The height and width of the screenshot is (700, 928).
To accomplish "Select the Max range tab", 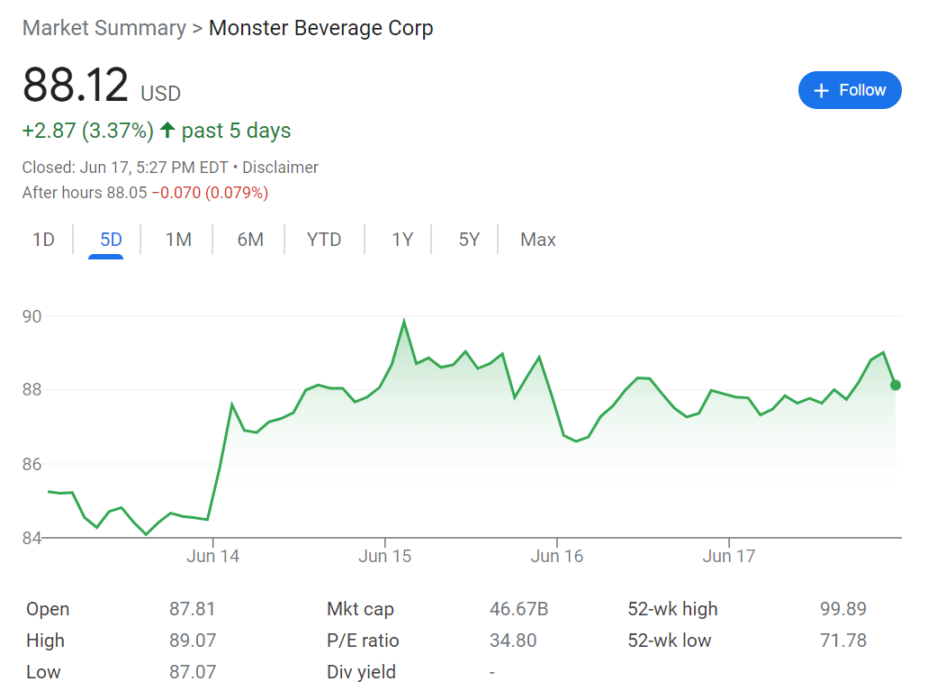I will (x=538, y=240).
